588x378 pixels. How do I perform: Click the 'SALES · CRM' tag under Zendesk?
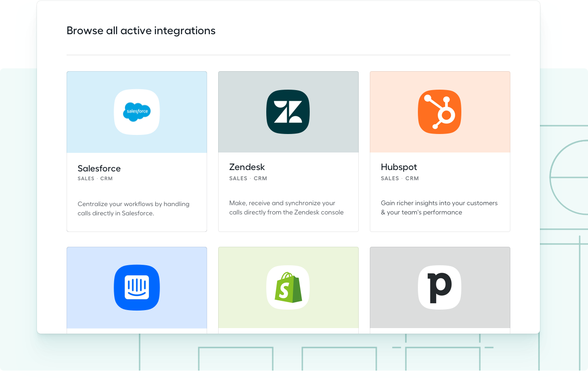click(248, 178)
